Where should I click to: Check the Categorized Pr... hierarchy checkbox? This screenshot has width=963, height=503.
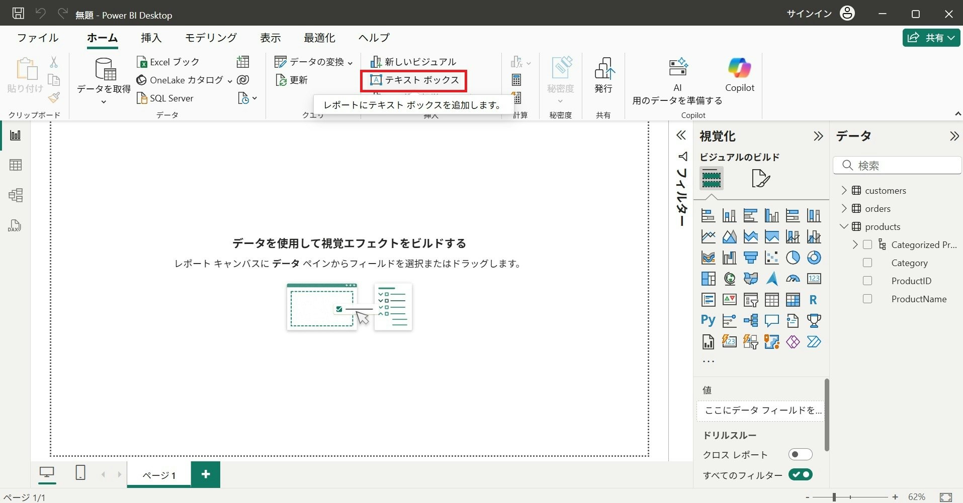(x=867, y=245)
